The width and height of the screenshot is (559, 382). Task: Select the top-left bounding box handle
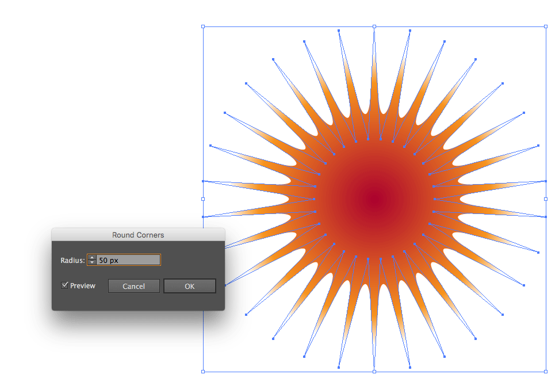coord(203,26)
